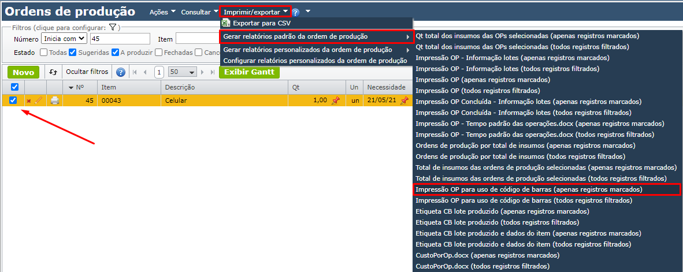Uncheck the checkbox for order 45 row
This screenshot has width=683, height=272.
point(13,100)
